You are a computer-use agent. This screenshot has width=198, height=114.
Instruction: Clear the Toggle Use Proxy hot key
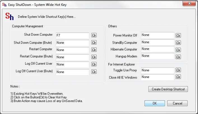coord(178,70)
